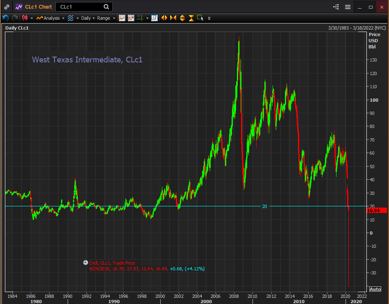Click the chart with hand icon
Viewport: 389px width, 304px height.
[x=131, y=18]
